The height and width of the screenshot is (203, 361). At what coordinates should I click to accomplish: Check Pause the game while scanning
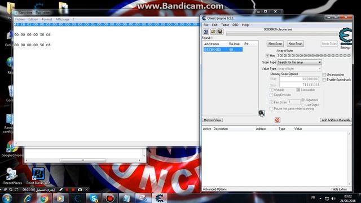click(271, 109)
